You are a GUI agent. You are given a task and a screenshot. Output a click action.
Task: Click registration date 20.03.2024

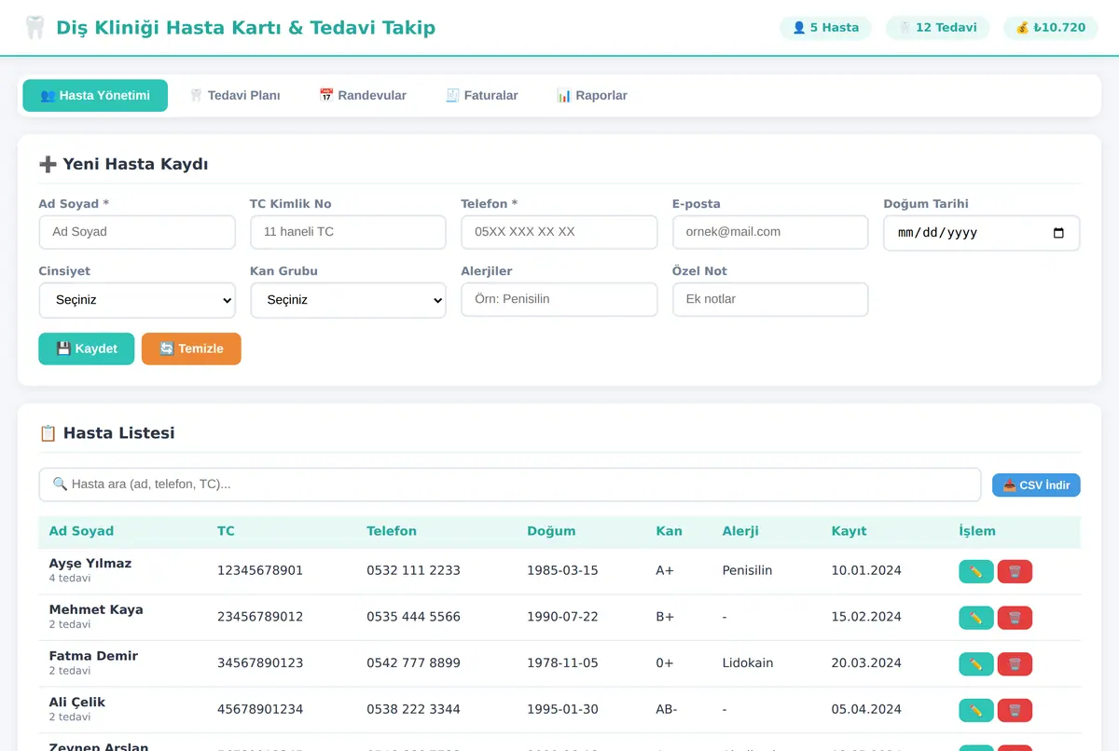866,663
